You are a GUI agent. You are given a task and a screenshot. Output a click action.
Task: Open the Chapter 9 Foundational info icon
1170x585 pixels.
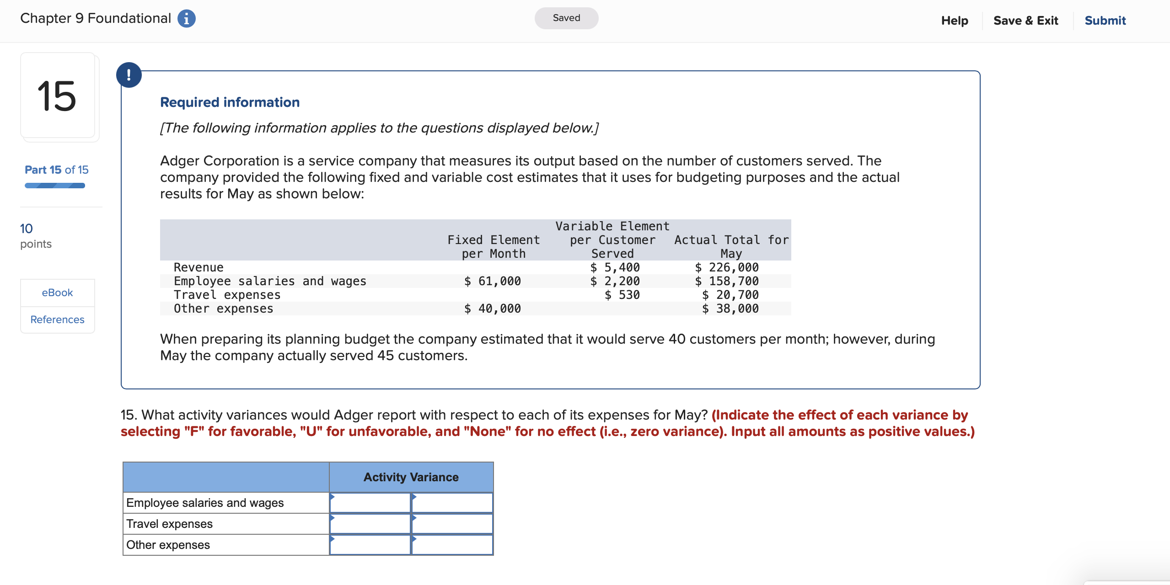coord(188,18)
